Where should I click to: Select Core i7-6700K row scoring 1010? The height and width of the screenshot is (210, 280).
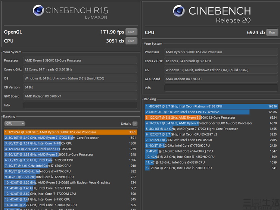tap(71, 166)
